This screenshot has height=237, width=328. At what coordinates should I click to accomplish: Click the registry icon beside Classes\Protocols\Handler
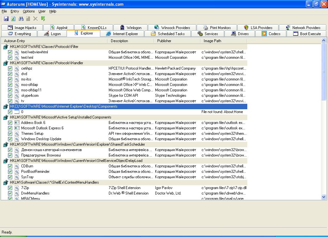point(6,63)
